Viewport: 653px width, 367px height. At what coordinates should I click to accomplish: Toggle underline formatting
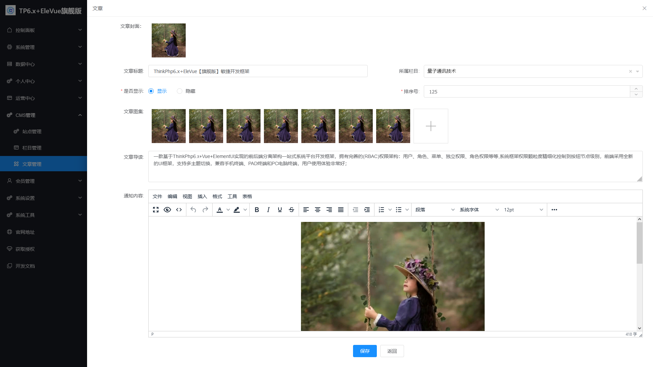click(280, 210)
